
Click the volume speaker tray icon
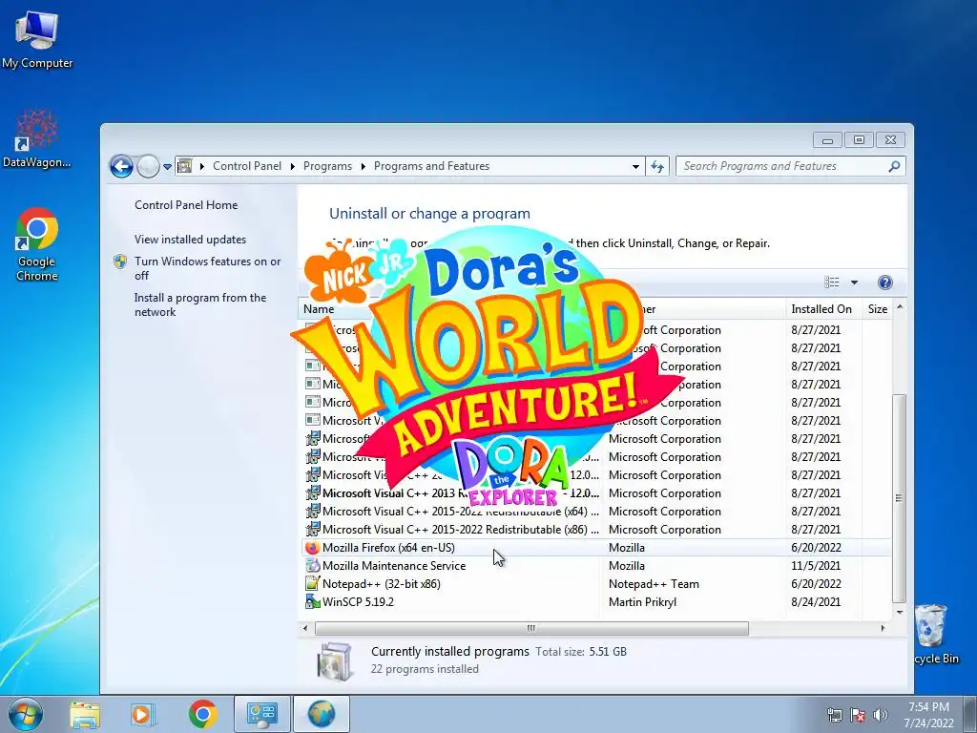881,715
